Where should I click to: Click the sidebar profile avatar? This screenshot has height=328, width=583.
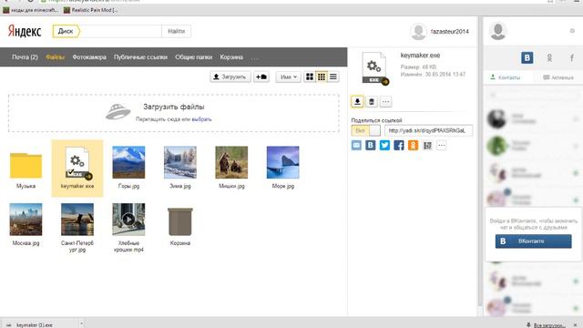tap(498, 30)
